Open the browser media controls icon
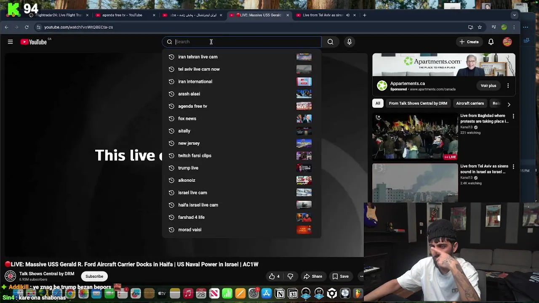This screenshot has width=539, height=303. [494, 27]
